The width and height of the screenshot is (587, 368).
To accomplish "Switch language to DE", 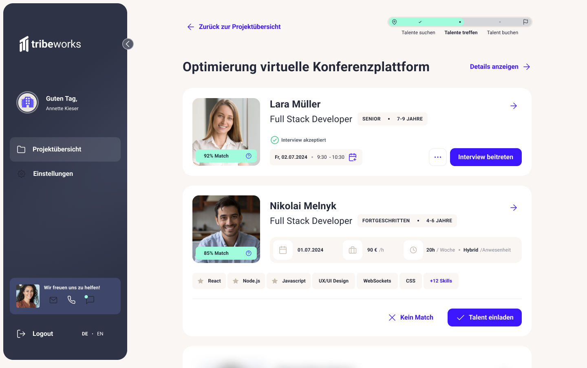I will coord(85,334).
